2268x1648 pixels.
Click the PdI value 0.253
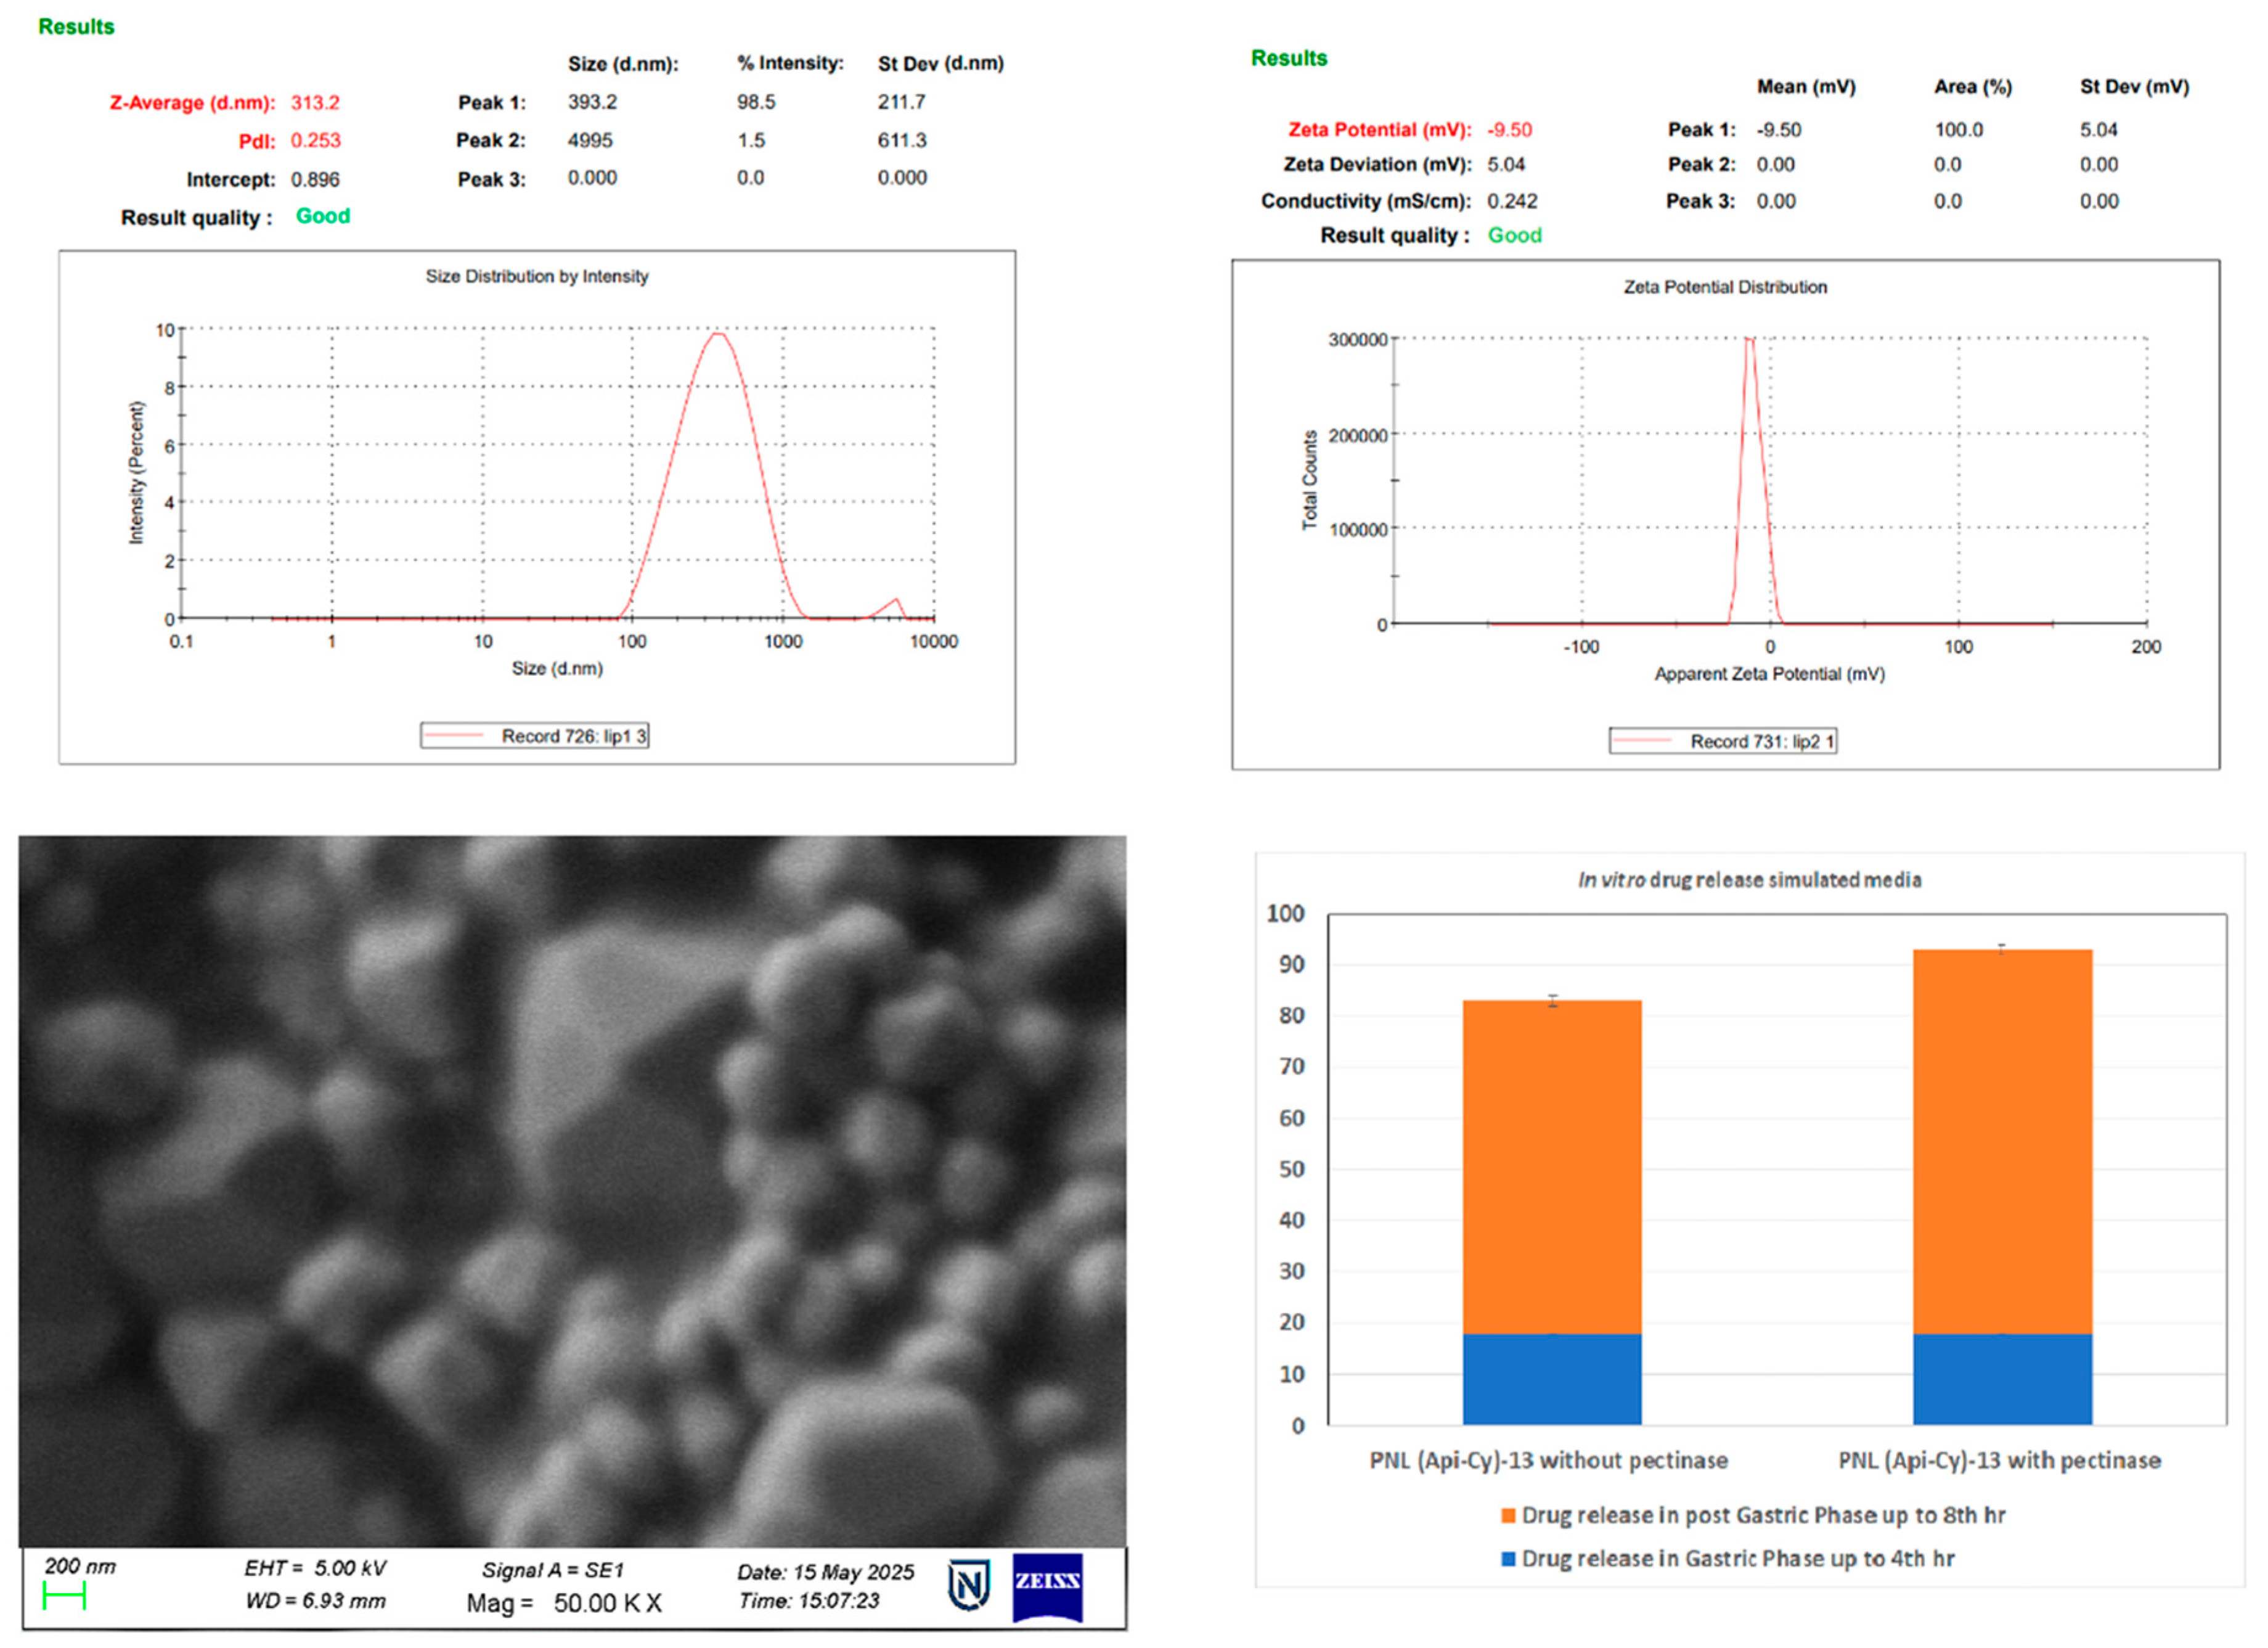315,141
